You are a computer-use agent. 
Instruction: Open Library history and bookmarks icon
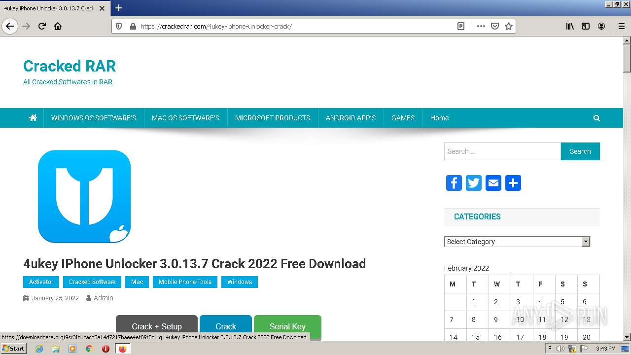point(570,26)
